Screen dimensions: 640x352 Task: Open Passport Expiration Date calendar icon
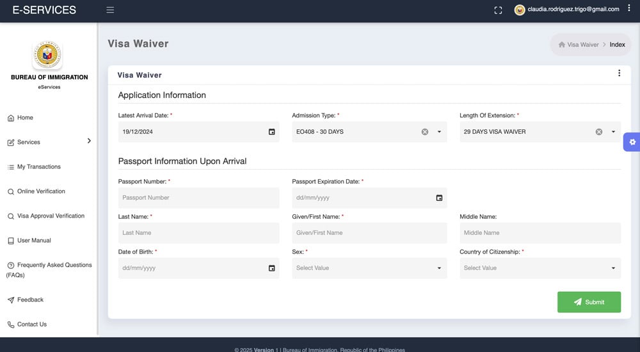click(x=439, y=198)
